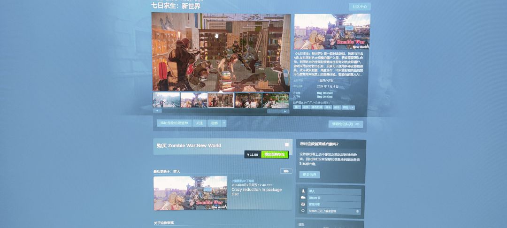Add game to your wishlist
The width and height of the screenshot is (507, 228).
174,123
